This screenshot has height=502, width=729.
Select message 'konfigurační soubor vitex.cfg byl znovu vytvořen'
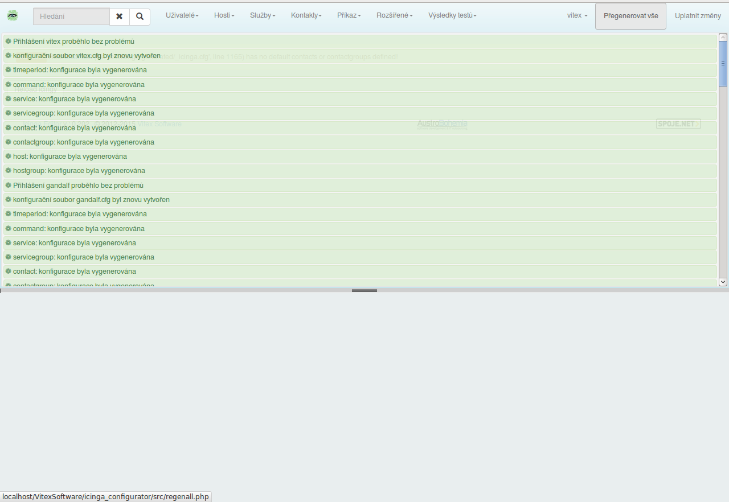[360, 56]
